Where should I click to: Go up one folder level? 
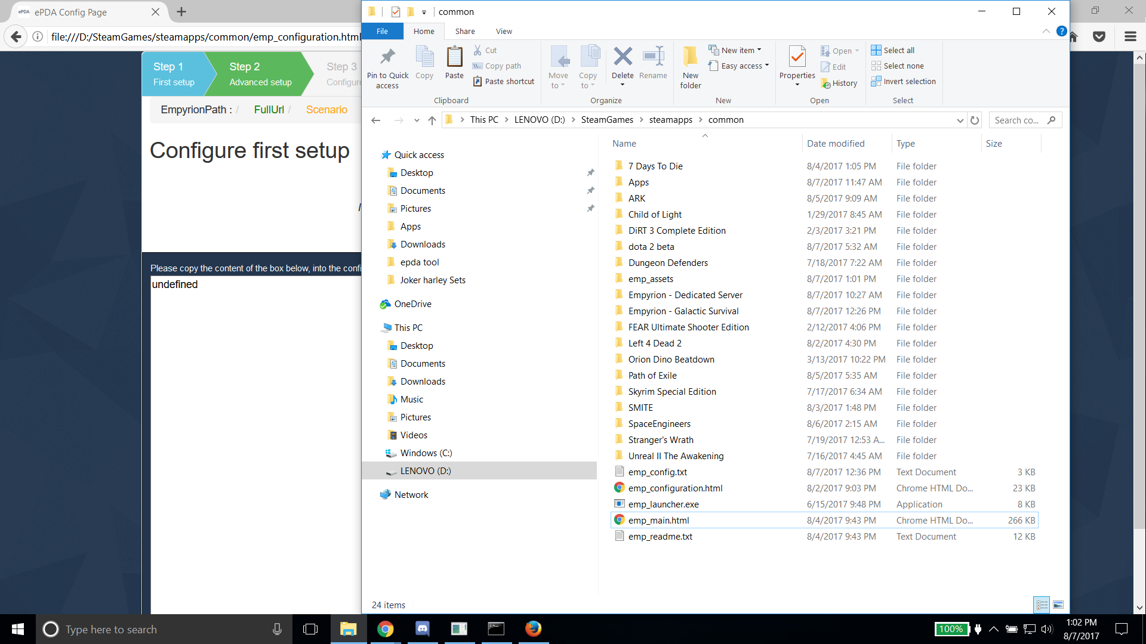coord(432,120)
